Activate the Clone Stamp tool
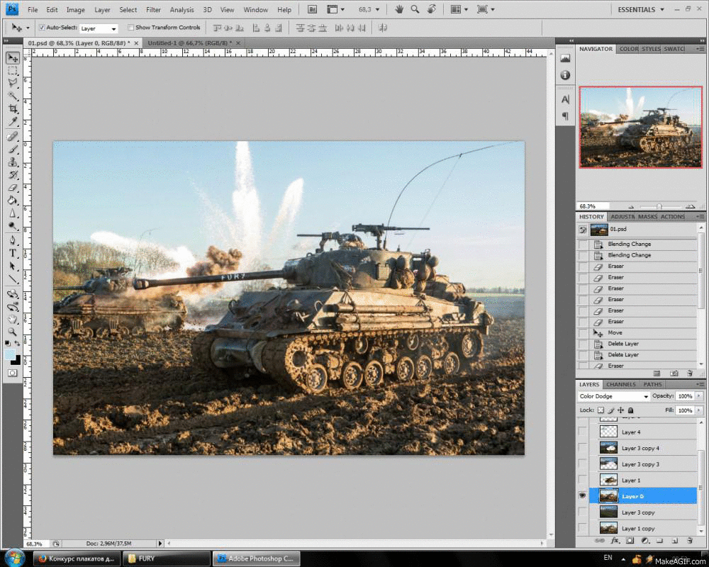709x567 pixels. coord(13,162)
